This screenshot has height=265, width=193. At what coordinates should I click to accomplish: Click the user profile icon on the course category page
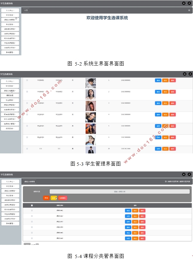pyautogui.click(x=189, y=174)
